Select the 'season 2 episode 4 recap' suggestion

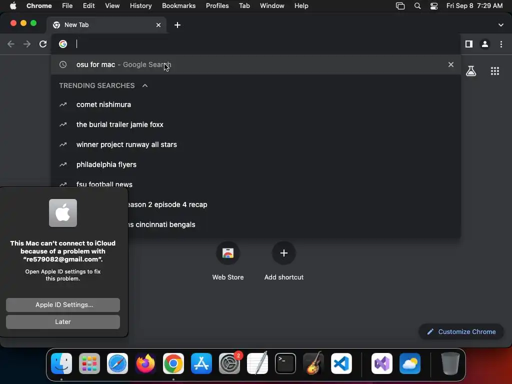click(x=294, y=204)
